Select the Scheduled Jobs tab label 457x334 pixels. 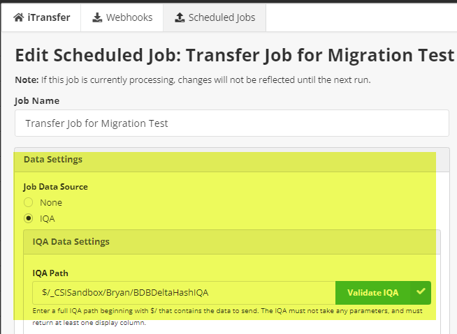222,17
